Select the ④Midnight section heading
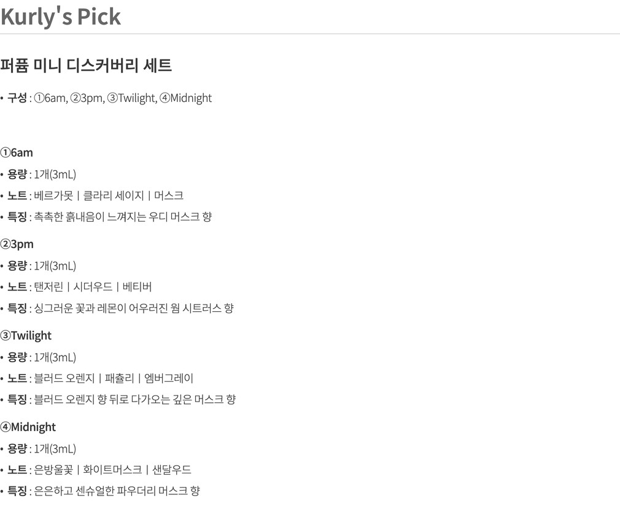 28,427
